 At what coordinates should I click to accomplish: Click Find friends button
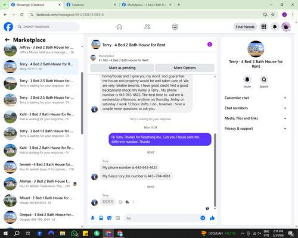click(x=245, y=27)
